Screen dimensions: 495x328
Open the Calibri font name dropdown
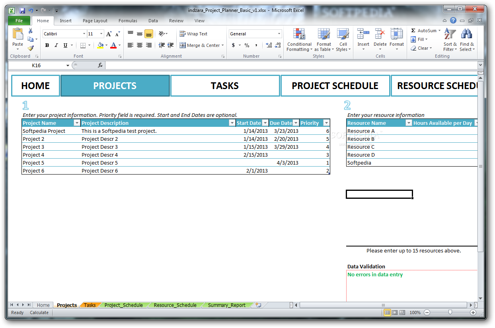pyautogui.click(x=84, y=34)
